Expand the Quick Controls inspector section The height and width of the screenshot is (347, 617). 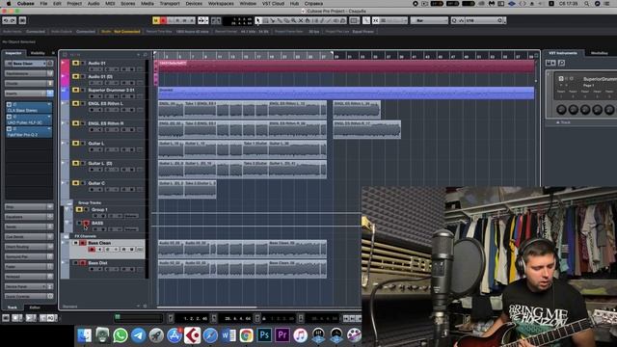pyautogui.click(x=29, y=296)
